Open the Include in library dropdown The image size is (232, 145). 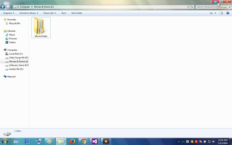click(29, 13)
